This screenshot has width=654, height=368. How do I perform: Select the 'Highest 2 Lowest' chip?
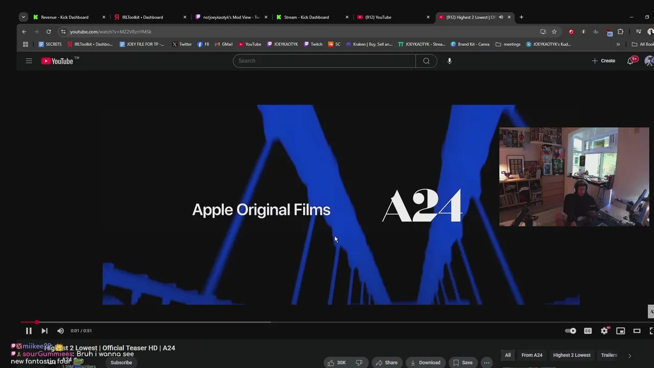pos(572,355)
